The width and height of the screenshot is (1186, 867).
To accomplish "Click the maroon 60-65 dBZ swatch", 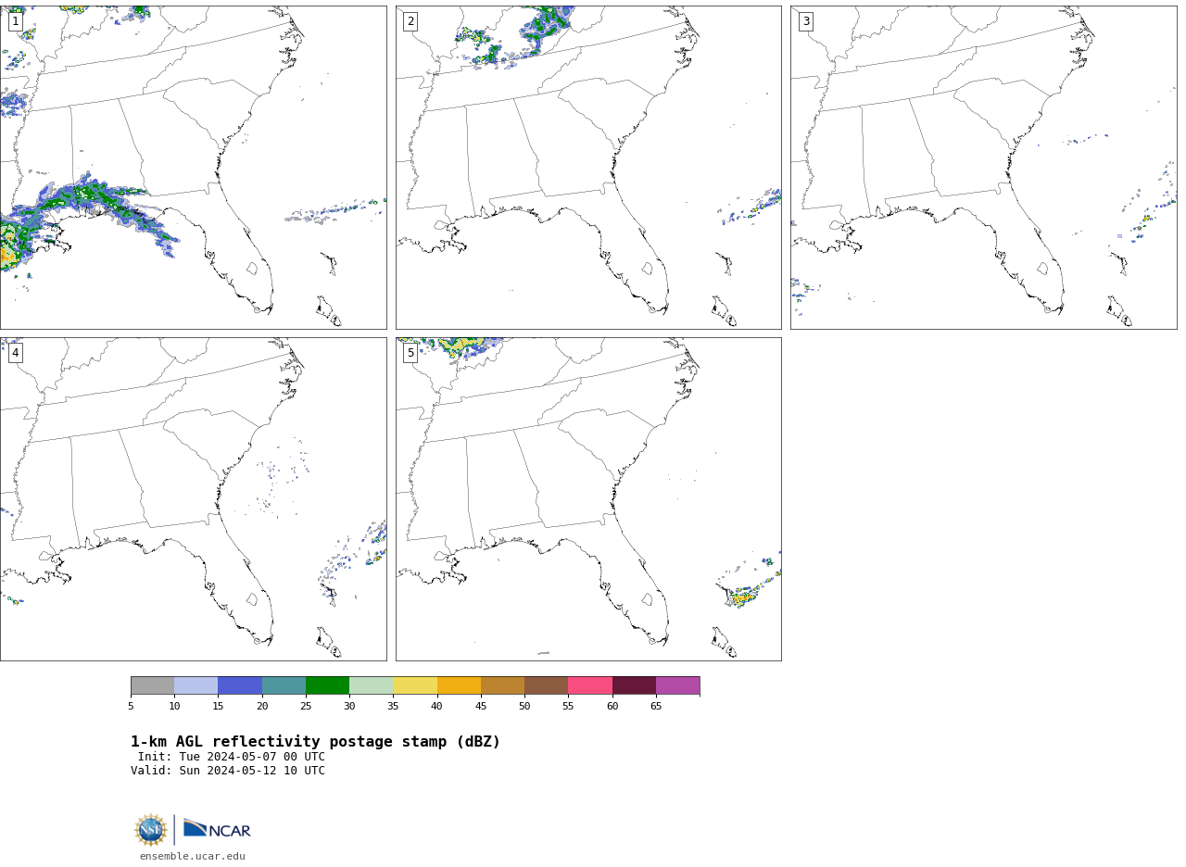I will (634, 685).
